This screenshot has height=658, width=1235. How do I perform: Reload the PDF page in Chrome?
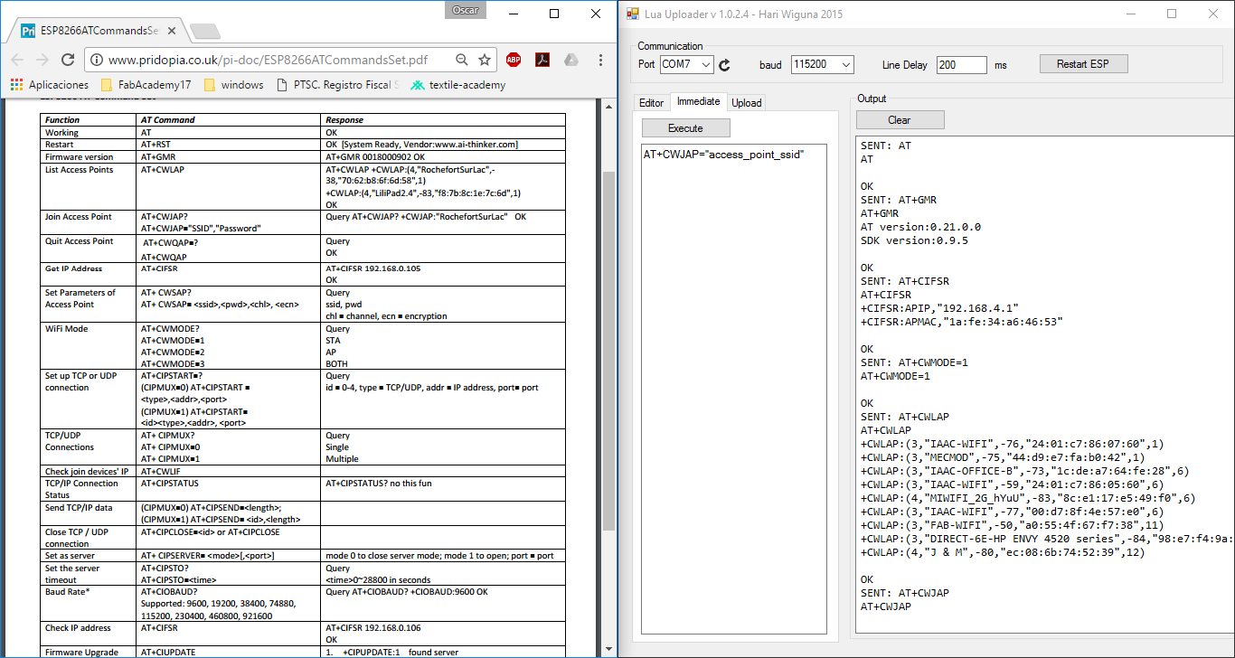pos(68,60)
